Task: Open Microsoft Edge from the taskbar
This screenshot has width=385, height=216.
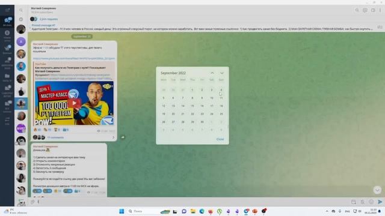Action: coord(202,211)
